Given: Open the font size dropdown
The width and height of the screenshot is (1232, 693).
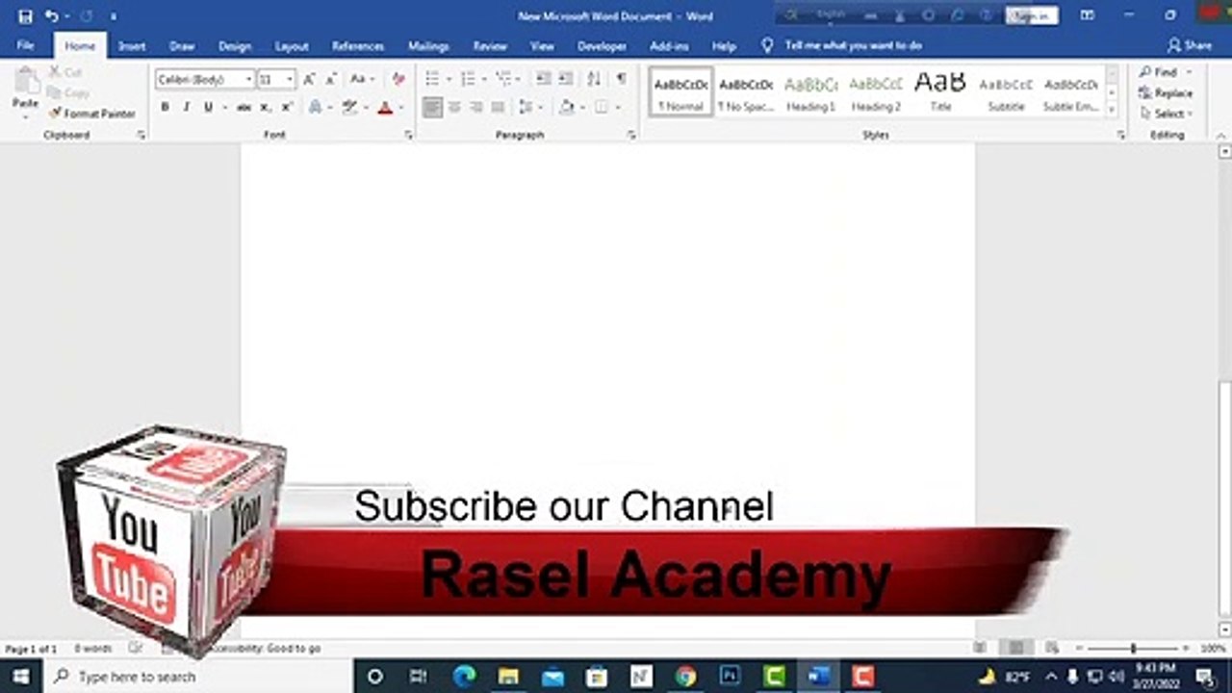Looking at the screenshot, I should pyautogui.click(x=290, y=79).
